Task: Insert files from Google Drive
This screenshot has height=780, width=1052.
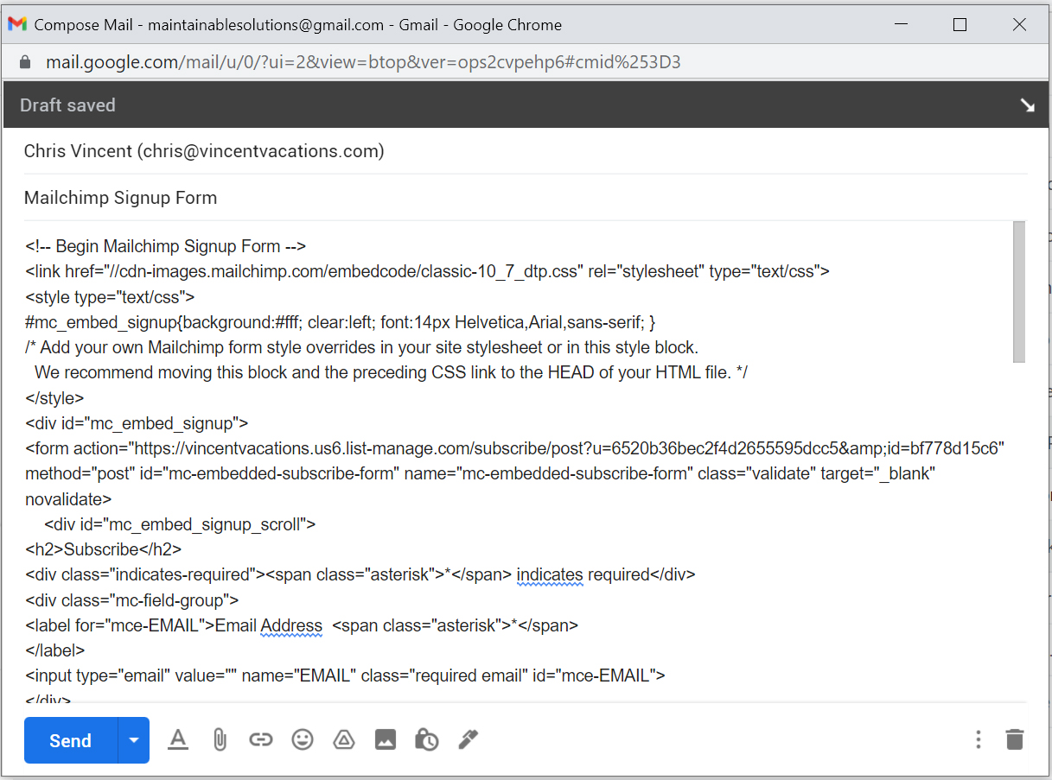Action: (344, 739)
